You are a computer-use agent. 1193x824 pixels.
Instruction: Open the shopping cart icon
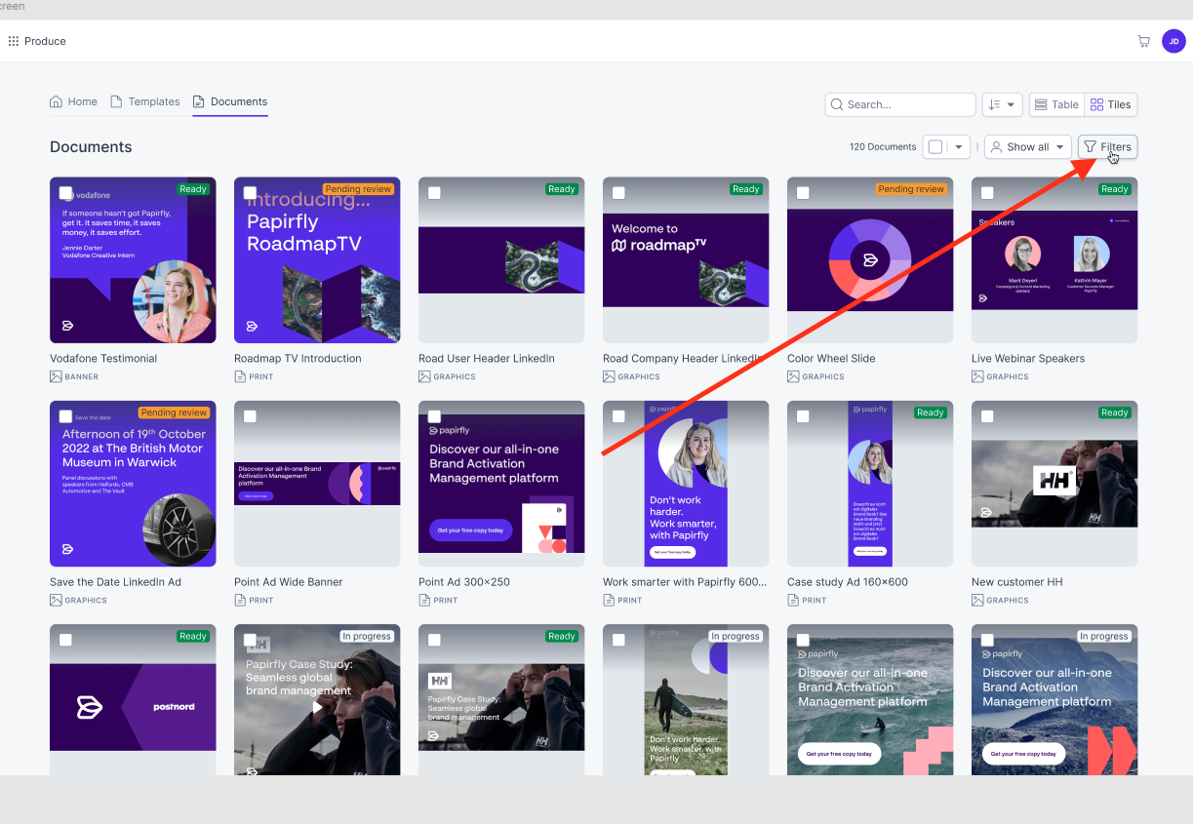1143,41
